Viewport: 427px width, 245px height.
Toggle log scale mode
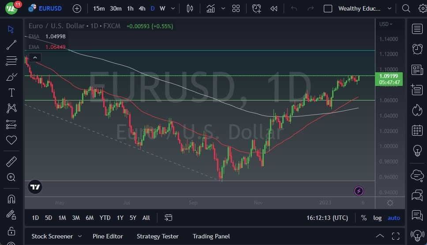pyautogui.click(x=377, y=218)
